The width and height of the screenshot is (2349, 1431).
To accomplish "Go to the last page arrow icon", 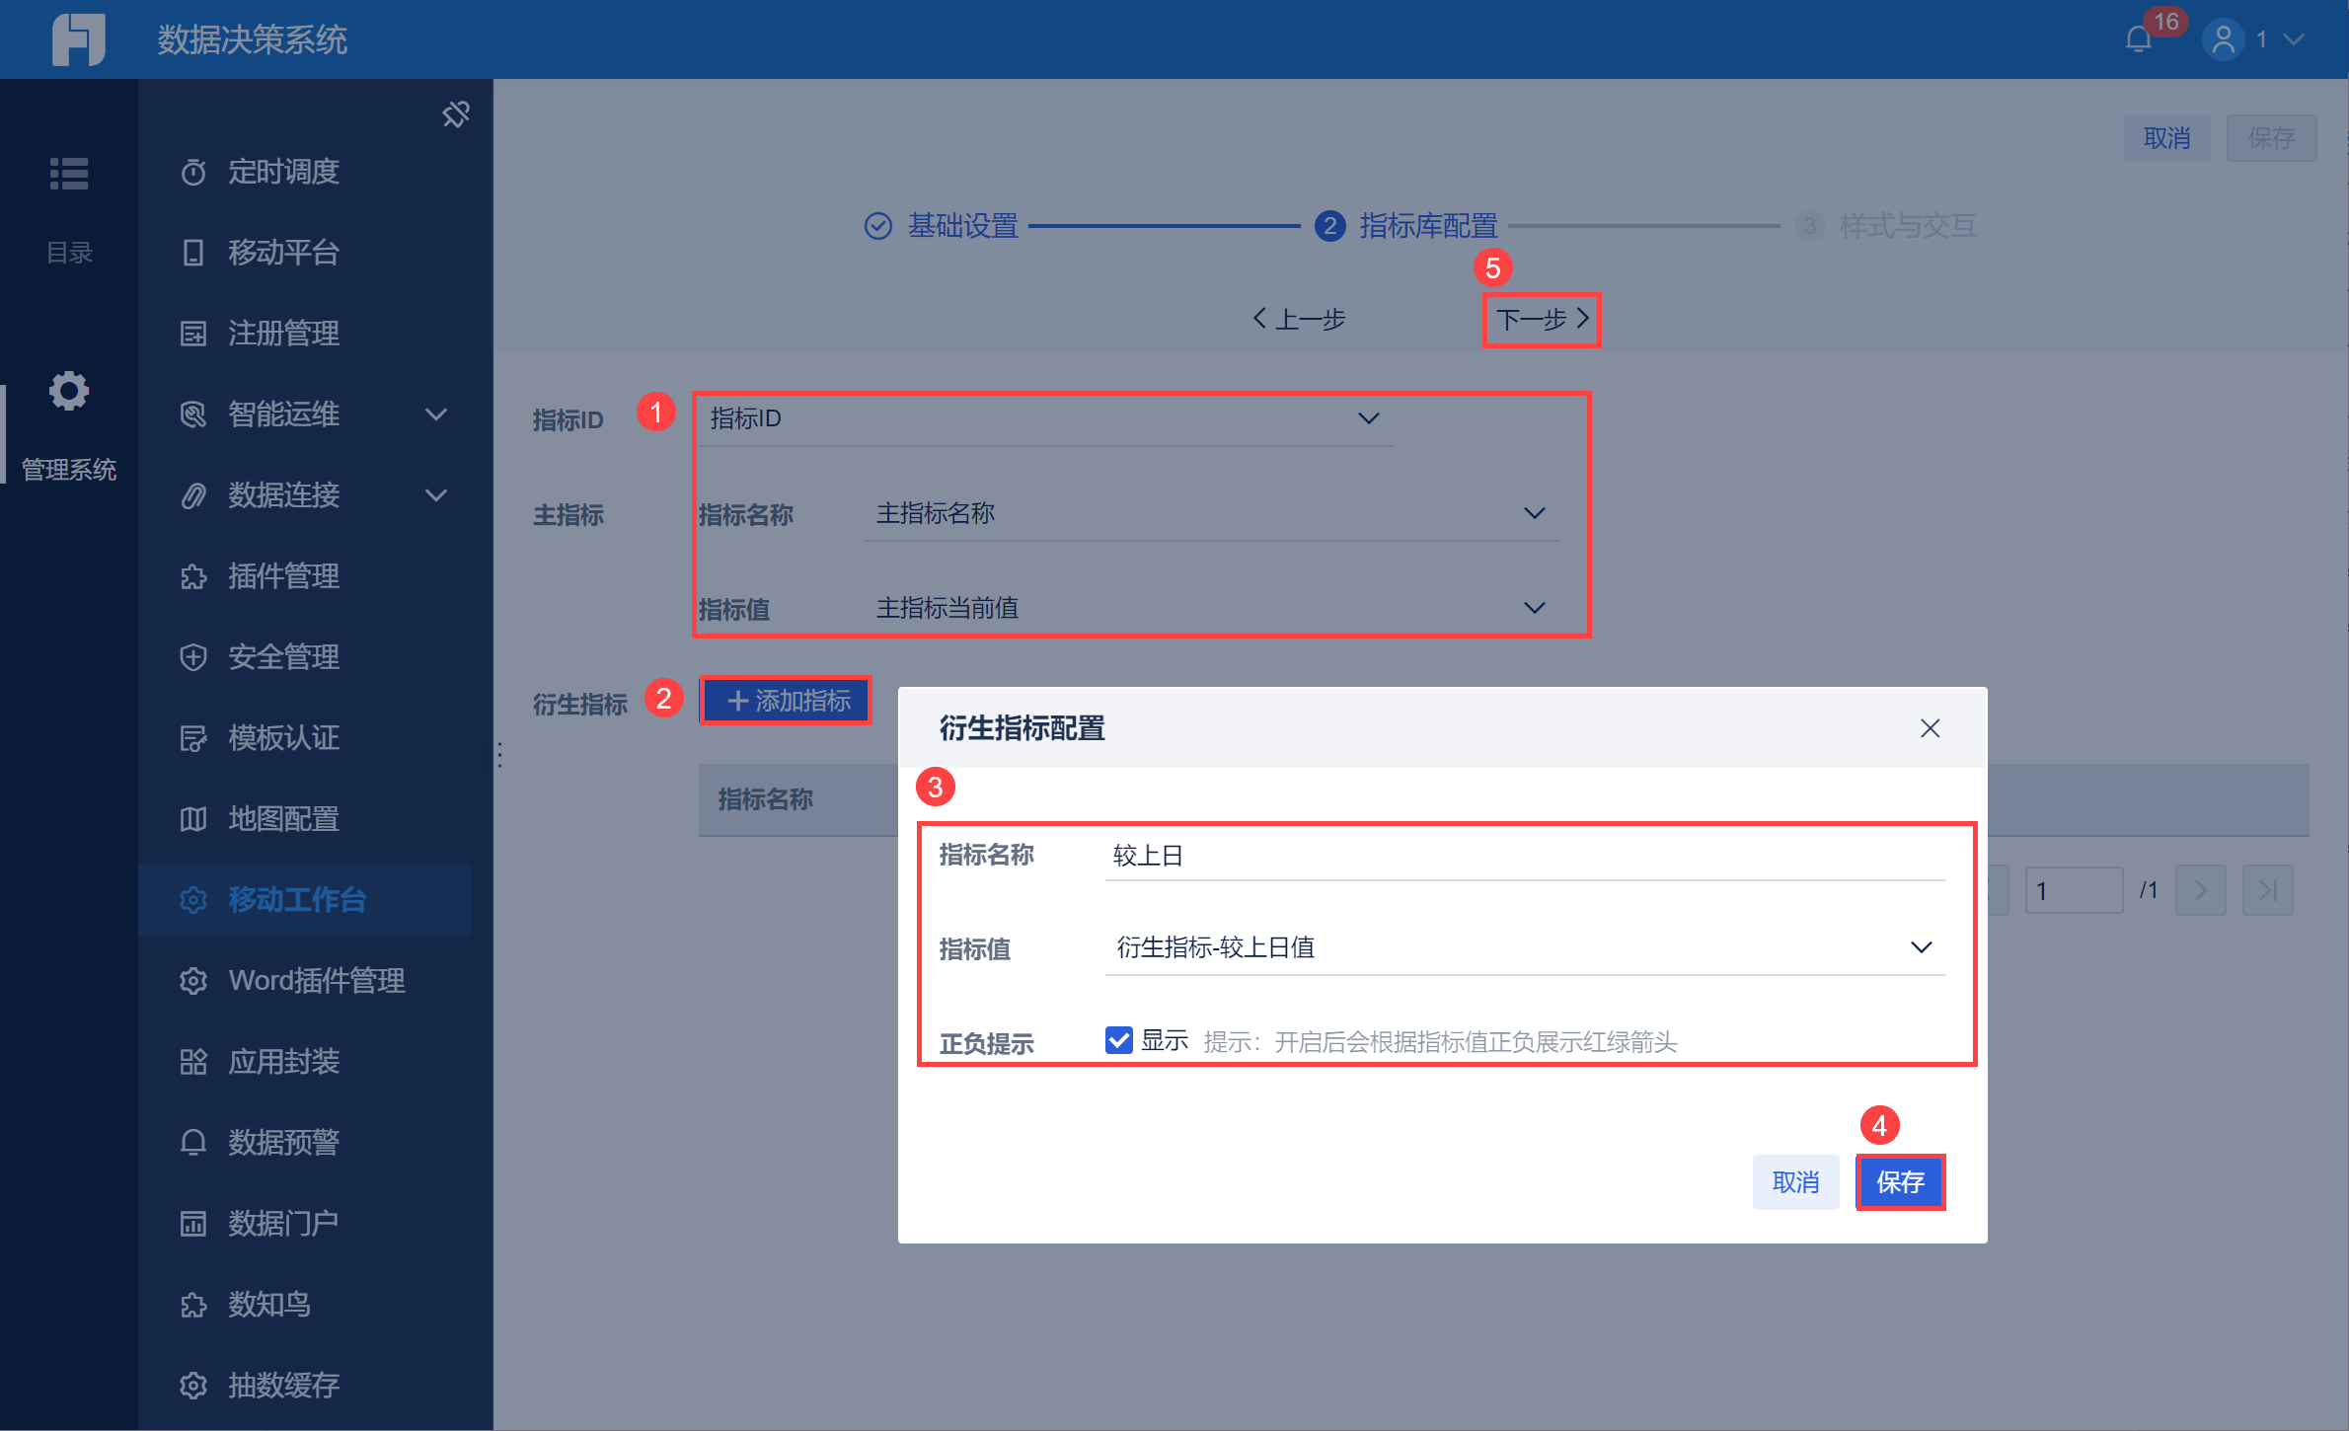I will click(2267, 890).
